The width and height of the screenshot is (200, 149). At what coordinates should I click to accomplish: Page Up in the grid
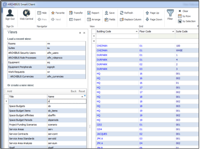[152, 13]
